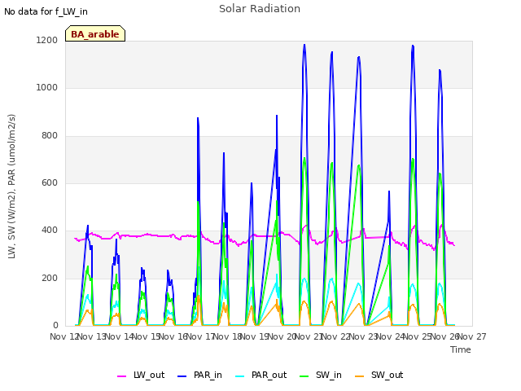This screenshot has width=521, height=391.
Task: Toggle the PAR_out legend entry
Action: (260, 375)
